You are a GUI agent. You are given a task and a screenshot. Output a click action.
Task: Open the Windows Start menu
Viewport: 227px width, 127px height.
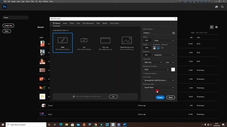[x=3, y=125]
